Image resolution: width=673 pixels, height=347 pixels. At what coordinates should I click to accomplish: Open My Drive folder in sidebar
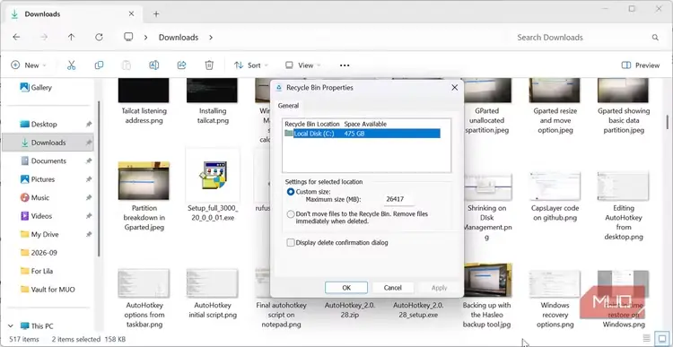48,235
